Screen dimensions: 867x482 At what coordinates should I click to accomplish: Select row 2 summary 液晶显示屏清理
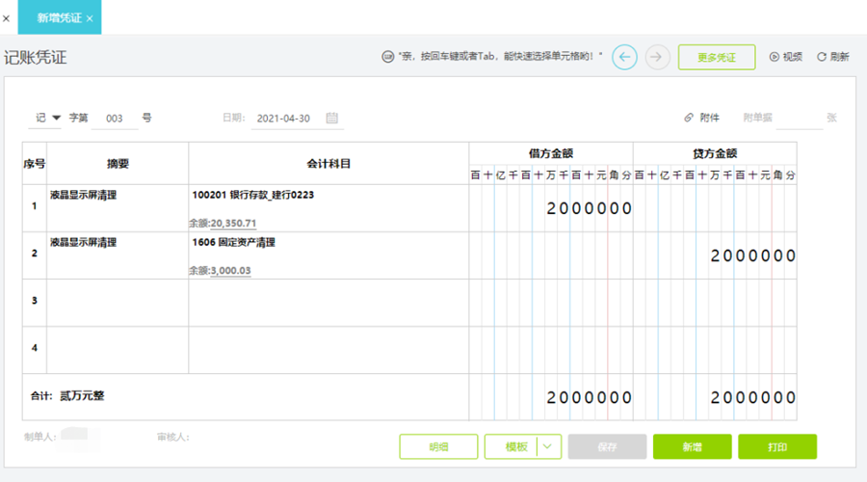[x=84, y=242]
